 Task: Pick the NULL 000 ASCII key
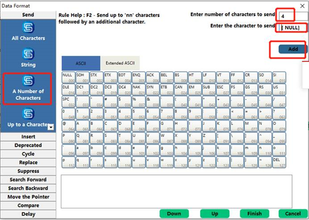coord(69,78)
